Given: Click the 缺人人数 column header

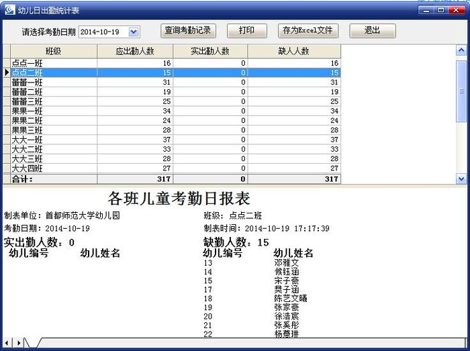Looking at the screenshot, I should [x=294, y=51].
